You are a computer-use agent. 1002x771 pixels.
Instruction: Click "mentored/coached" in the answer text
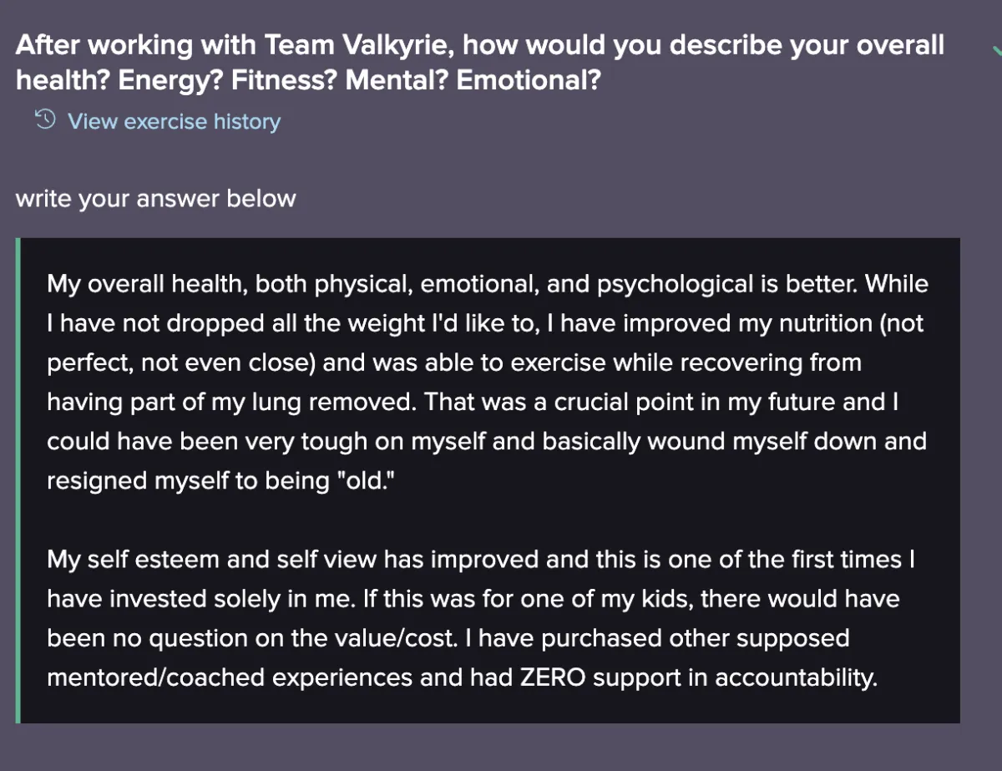tap(155, 677)
